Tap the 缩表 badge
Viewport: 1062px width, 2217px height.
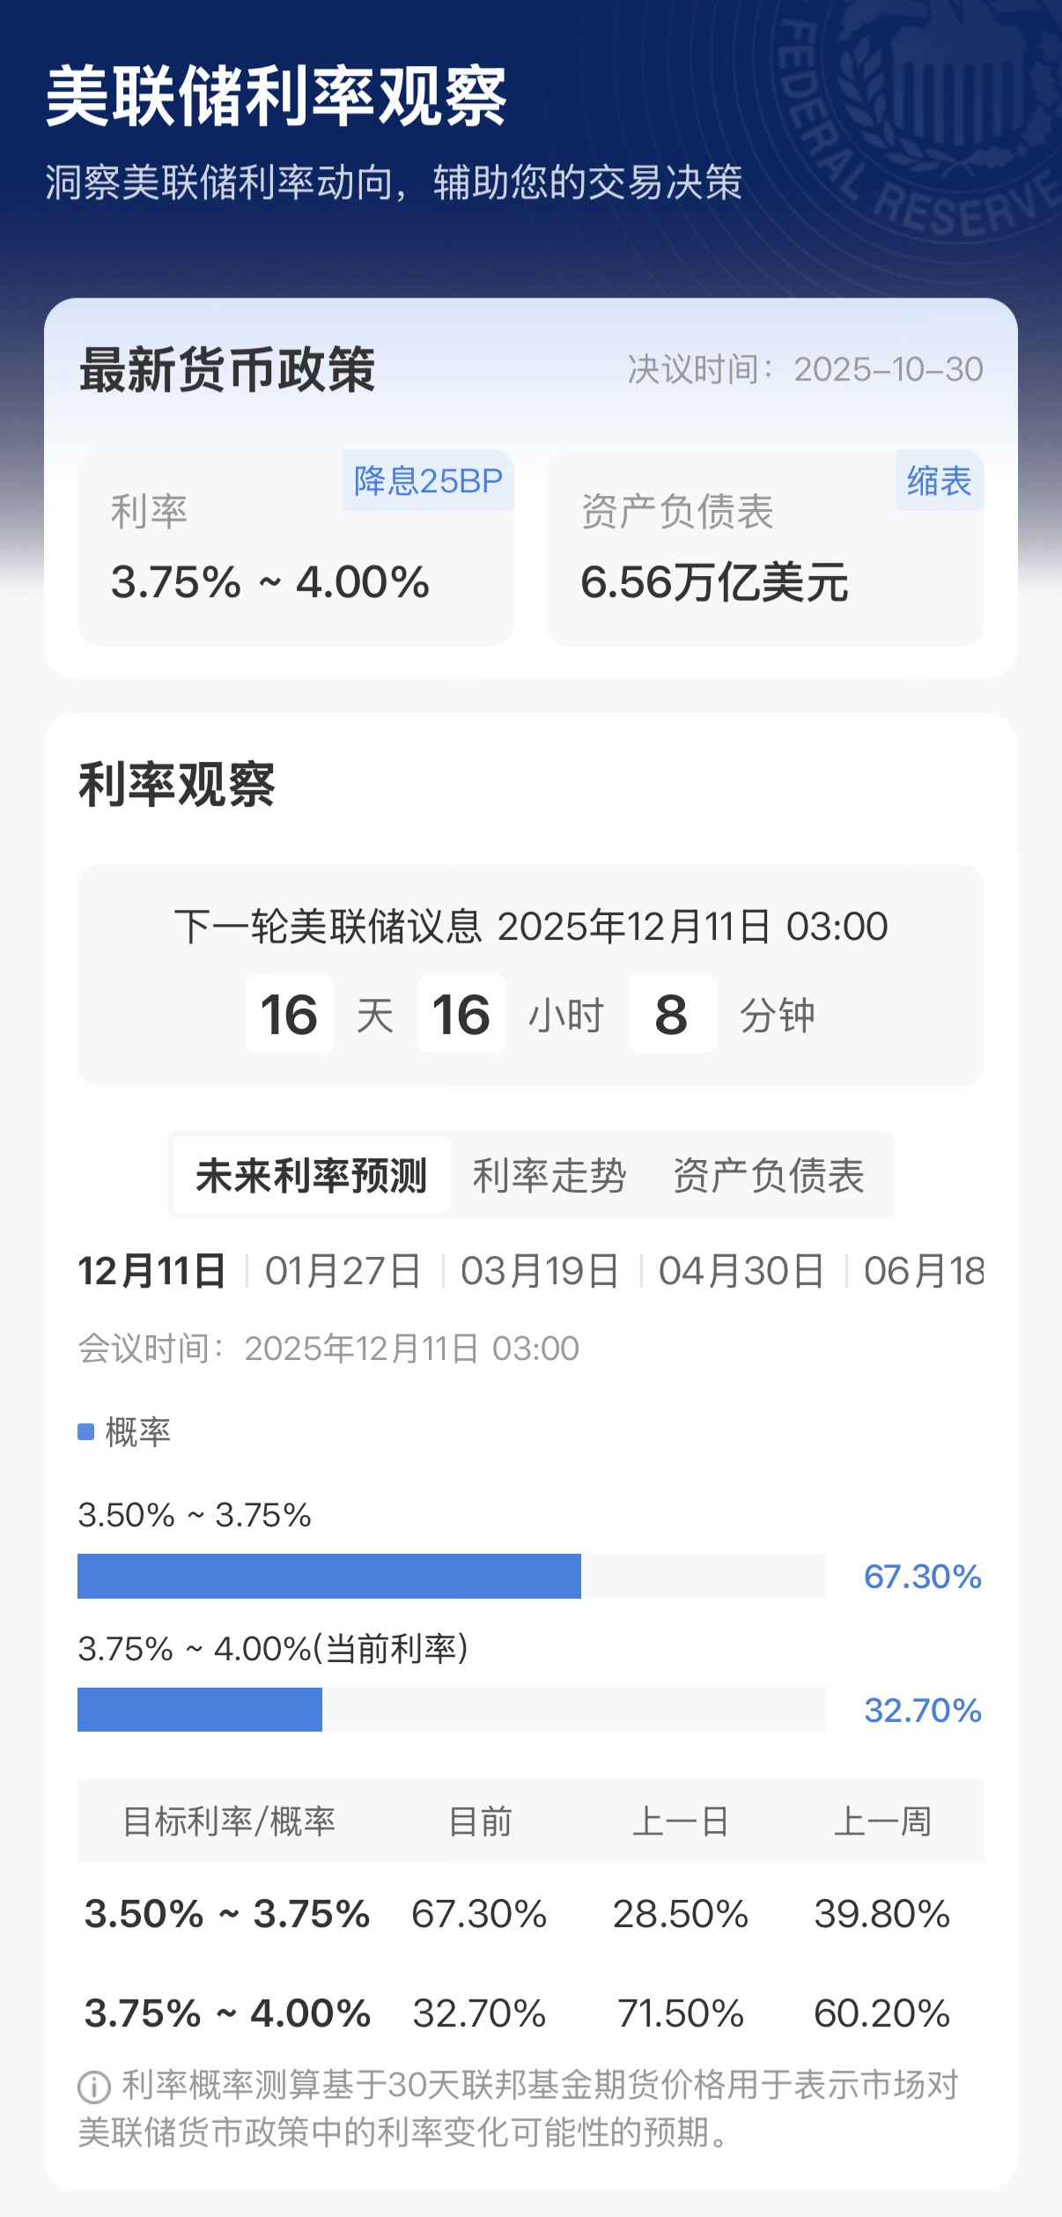coord(939,481)
